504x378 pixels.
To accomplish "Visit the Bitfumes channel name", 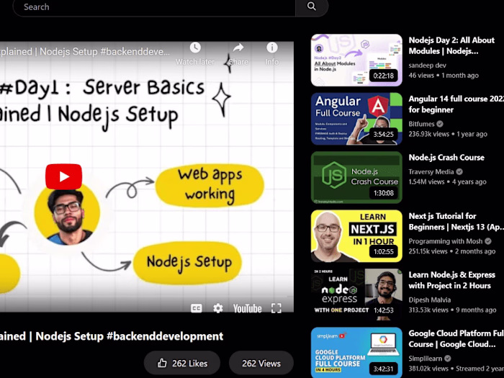I will point(421,124).
